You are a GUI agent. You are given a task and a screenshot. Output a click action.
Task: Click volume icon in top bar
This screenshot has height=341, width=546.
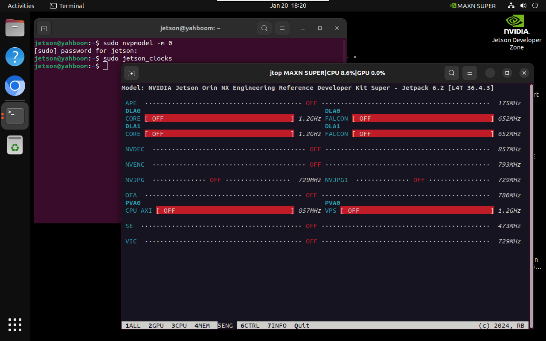coord(523,6)
